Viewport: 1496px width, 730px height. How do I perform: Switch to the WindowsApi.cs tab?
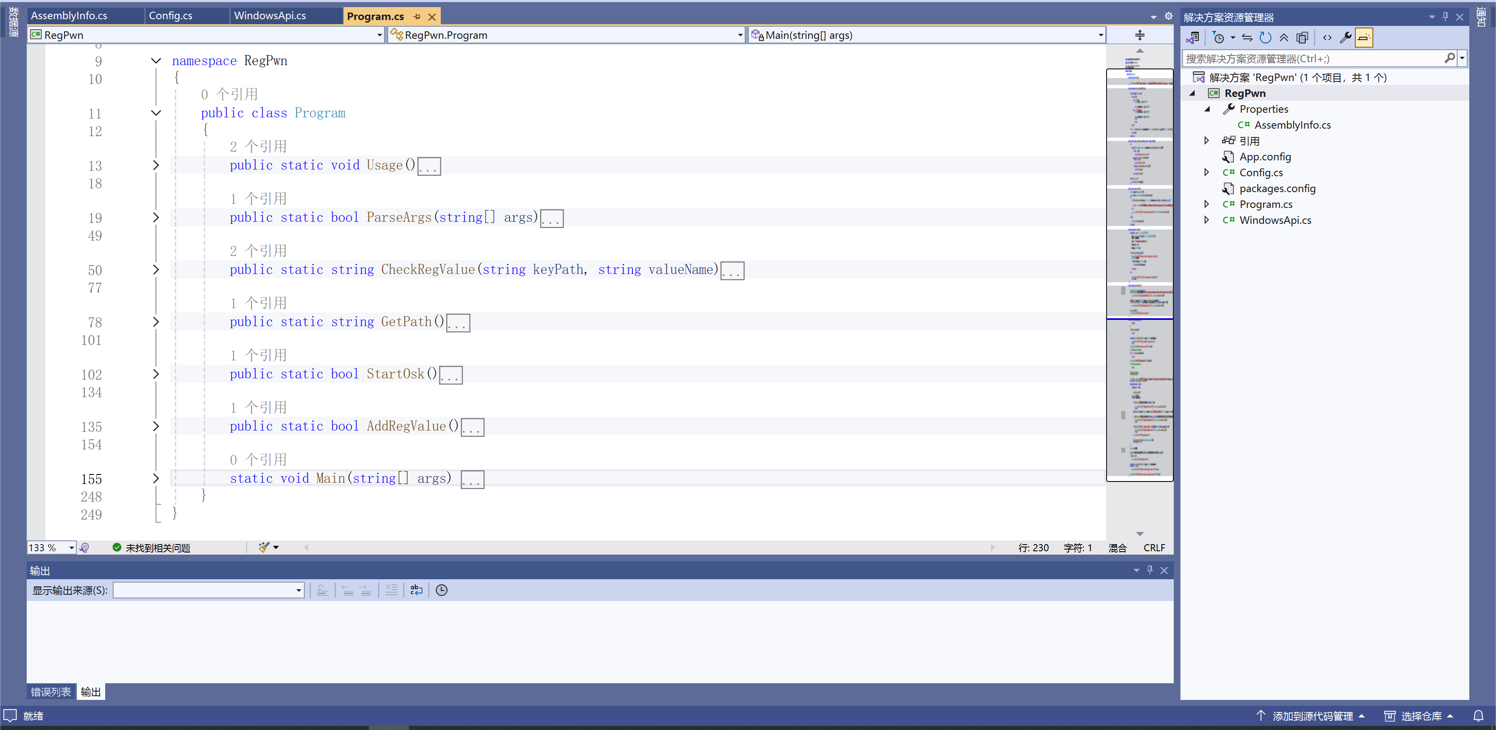click(x=270, y=16)
